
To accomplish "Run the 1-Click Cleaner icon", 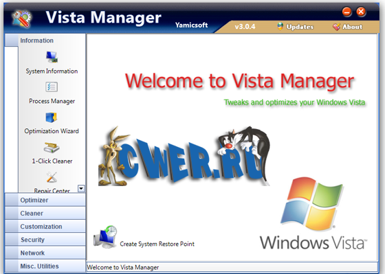I will 52,148.
